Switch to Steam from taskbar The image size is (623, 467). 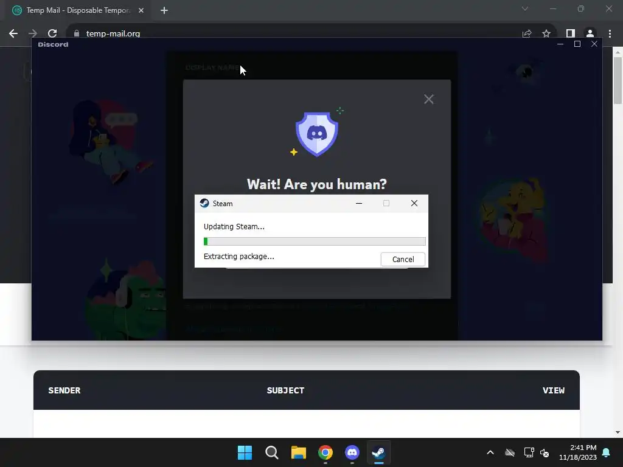click(x=378, y=452)
